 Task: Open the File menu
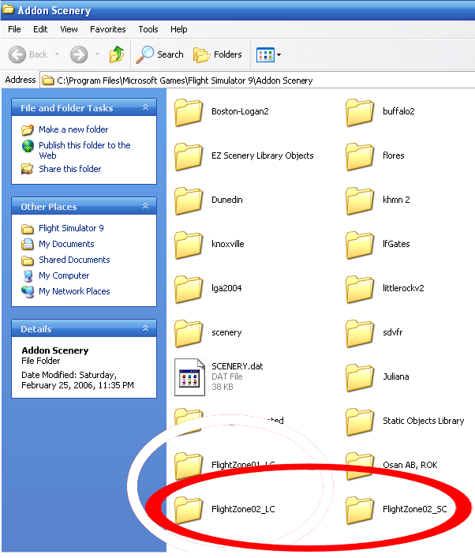pos(14,29)
